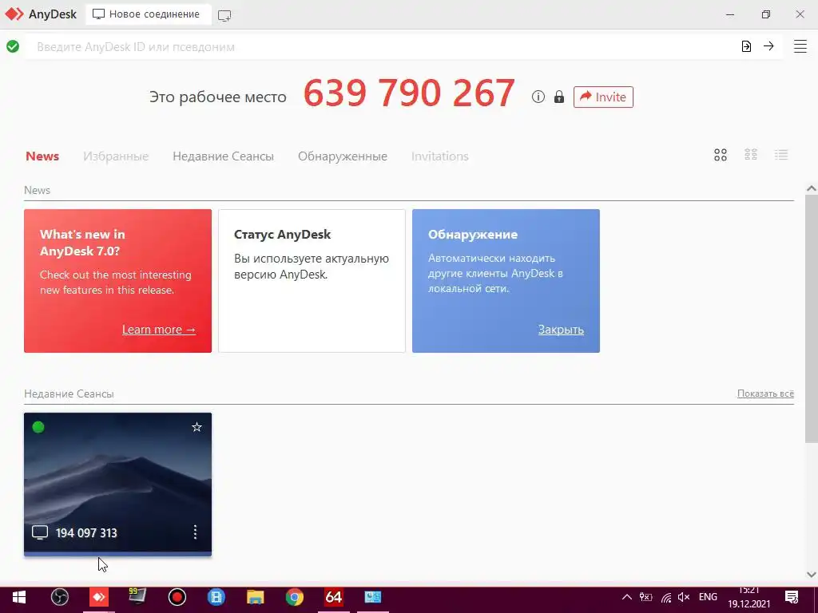
Task: Click the red record icon in taskbar
Action: tap(177, 597)
